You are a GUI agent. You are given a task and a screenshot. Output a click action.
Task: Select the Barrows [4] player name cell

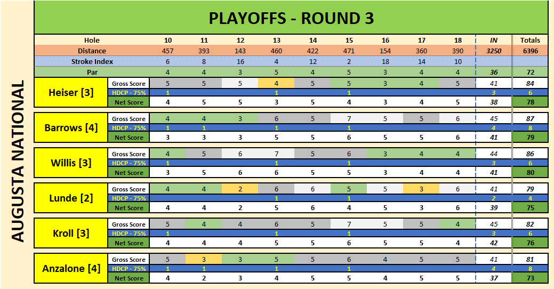[71, 128]
